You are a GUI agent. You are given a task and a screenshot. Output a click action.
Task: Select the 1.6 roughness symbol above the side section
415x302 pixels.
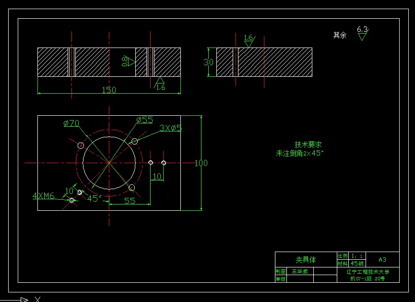click(249, 41)
